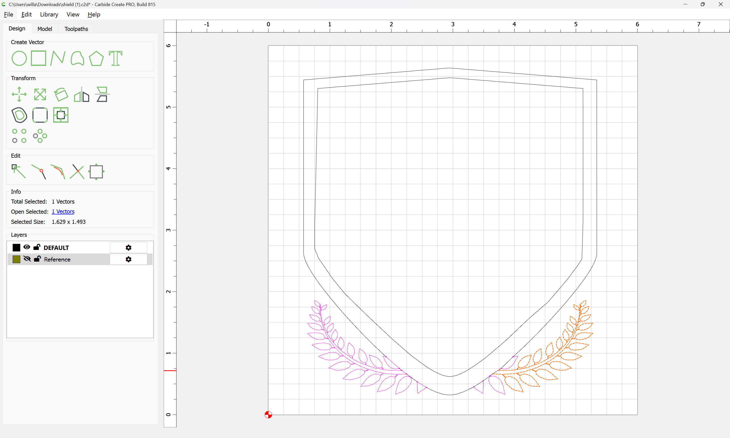Screen dimensions: 730x438
Task: Restore down the Carbide Create window
Action: coord(703,4)
